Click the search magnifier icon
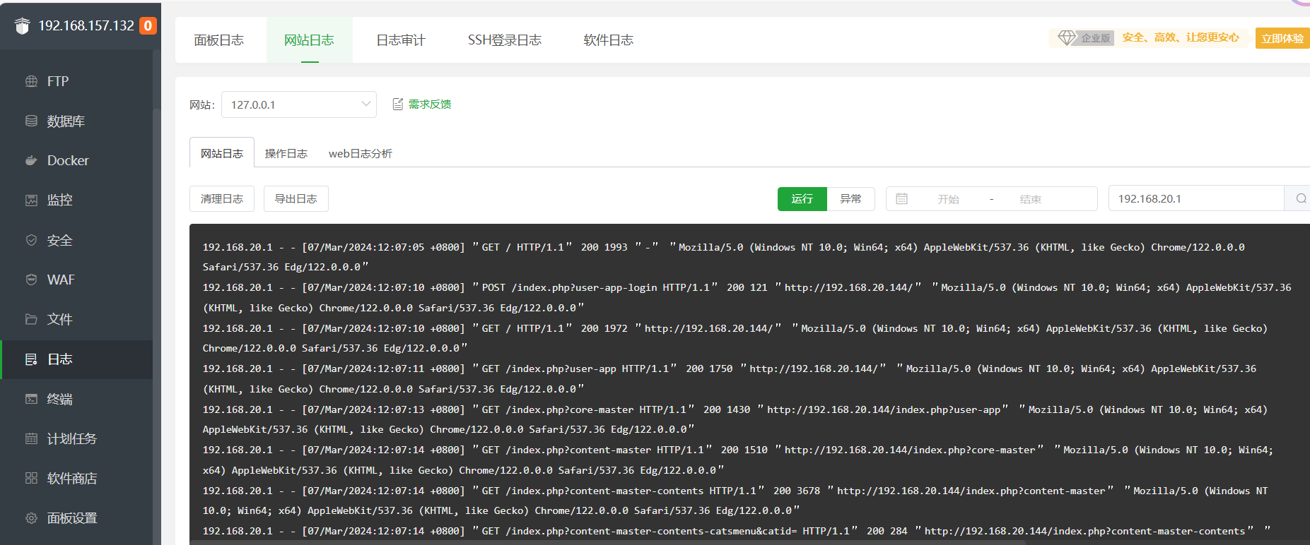This screenshot has width=1310, height=545. [x=1301, y=198]
